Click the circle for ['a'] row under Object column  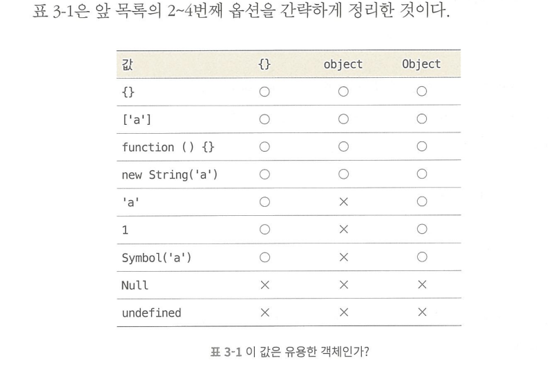pos(421,119)
